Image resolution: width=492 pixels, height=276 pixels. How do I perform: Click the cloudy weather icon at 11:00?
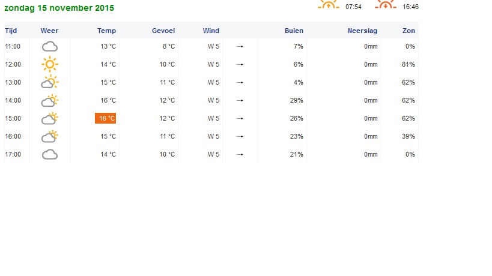(x=50, y=46)
